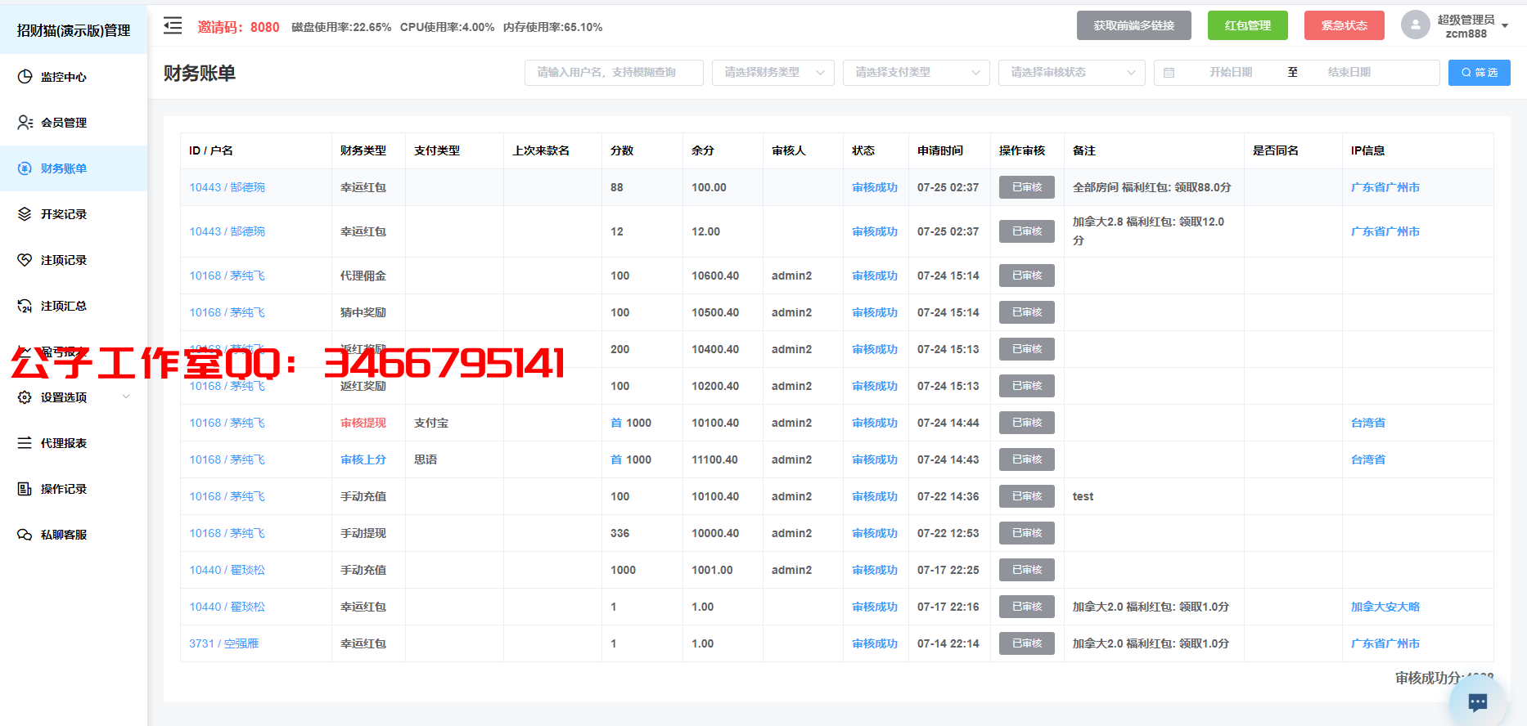Click the 结束日期 date field
The image size is (1527, 726).
[1349, 73]
